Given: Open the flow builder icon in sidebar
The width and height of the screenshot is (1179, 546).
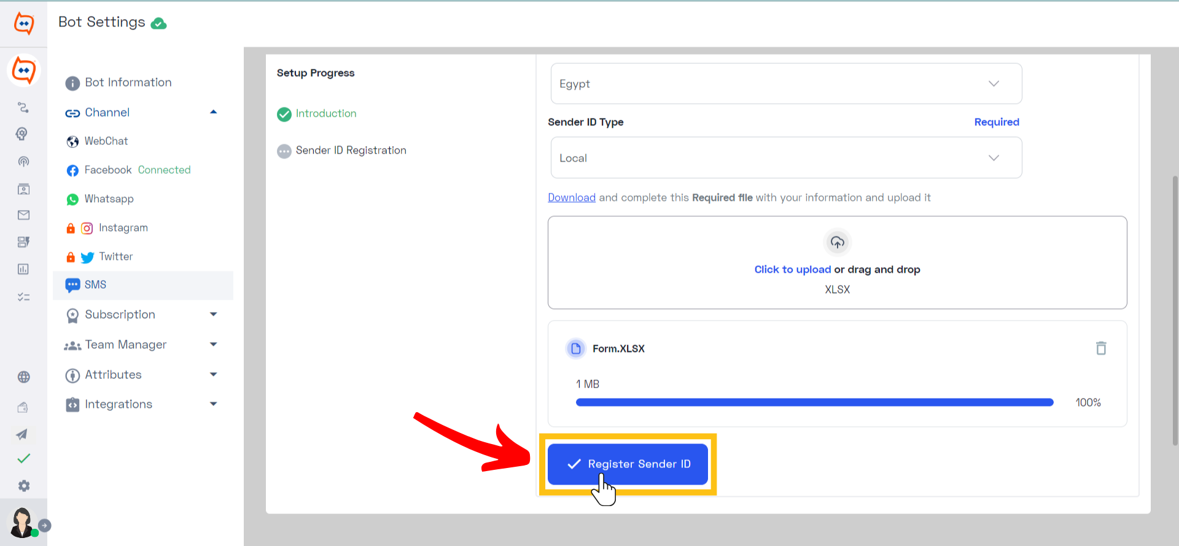Looking at the screenshot, I should tap(23, 107).
